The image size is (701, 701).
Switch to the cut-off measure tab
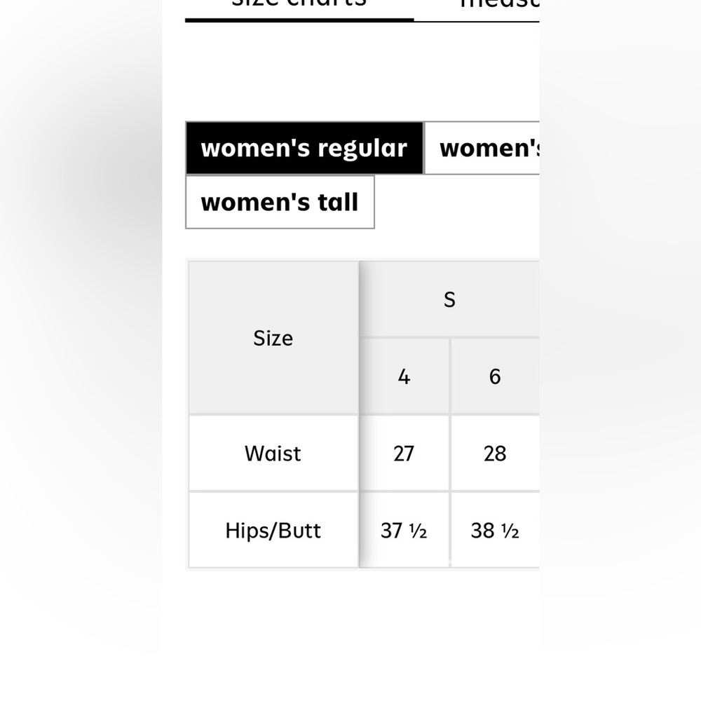point(499,6)
